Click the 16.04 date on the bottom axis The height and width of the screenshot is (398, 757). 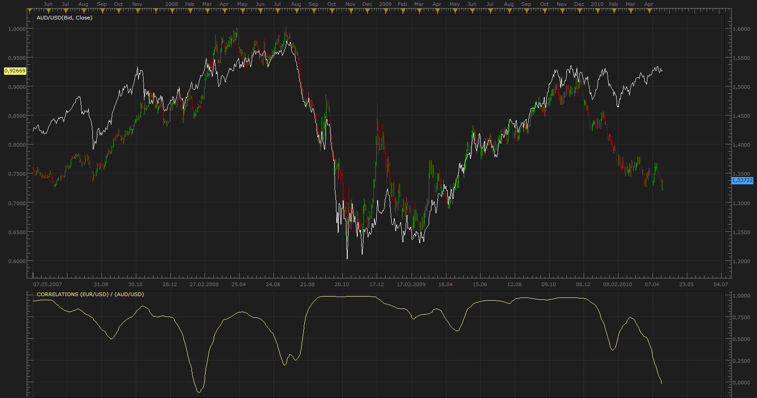[446, 284]
